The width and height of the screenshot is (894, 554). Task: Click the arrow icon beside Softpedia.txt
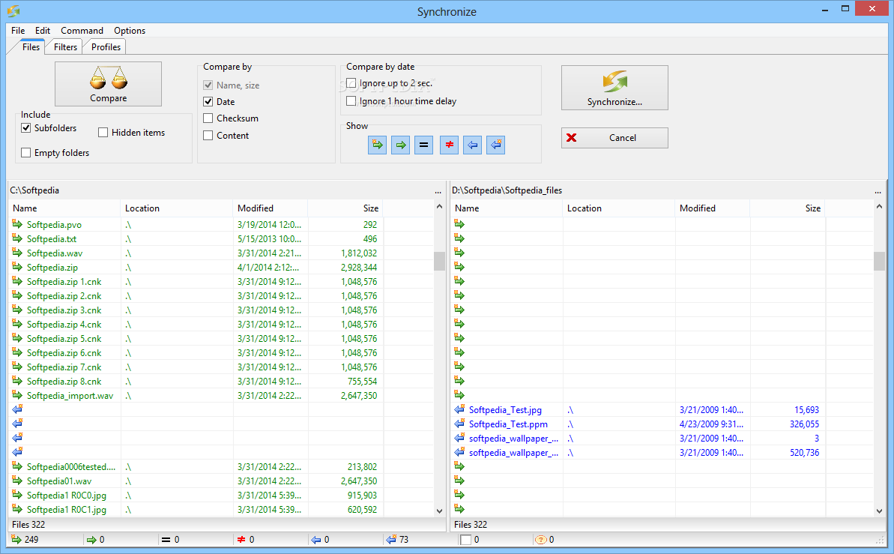coord(17,238)
